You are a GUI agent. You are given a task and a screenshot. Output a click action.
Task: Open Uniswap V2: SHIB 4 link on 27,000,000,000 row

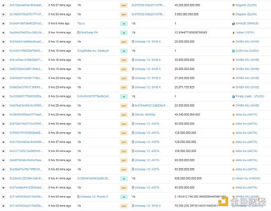(148, 78)
